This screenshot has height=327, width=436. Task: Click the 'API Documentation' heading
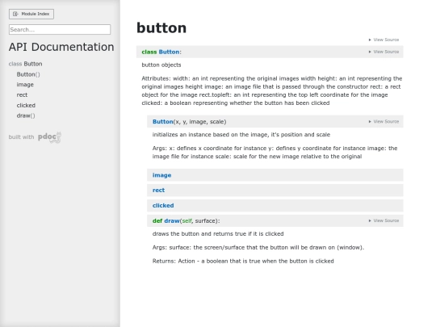coord(61,47)
